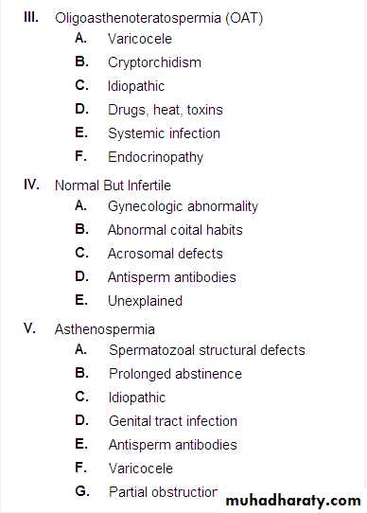Image resolution: width=367 pixels, height=513 pixels.
Task: Click Antisperm antibodies under section IV
Action: coord(172,277)
